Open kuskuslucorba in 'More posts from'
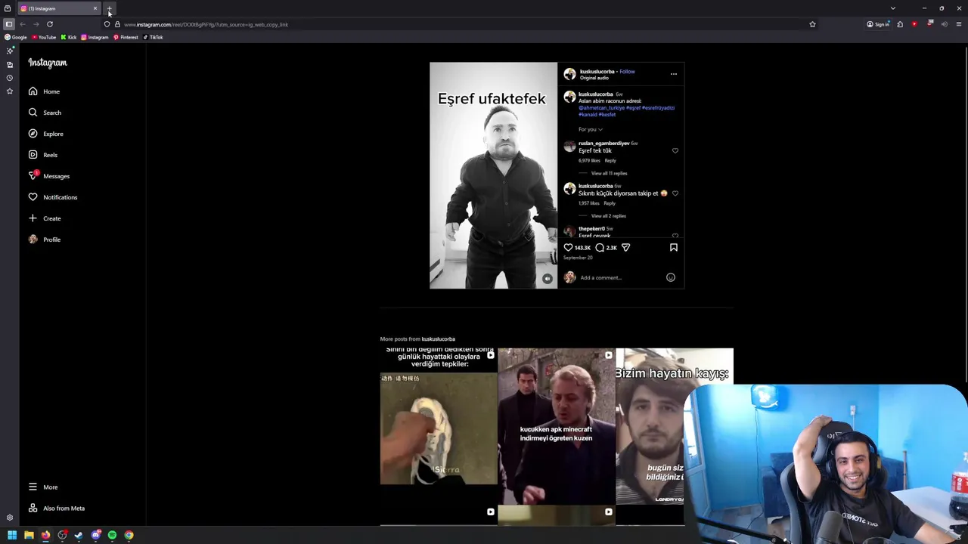 438,339
